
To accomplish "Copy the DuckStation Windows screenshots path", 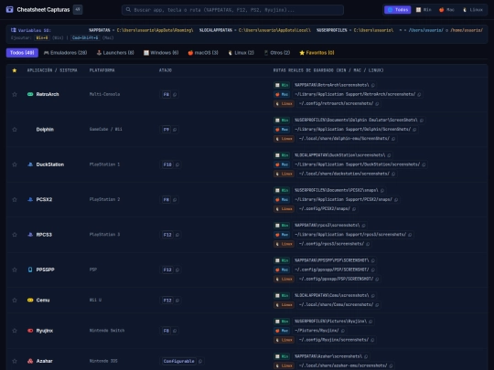I will (389, 155).
